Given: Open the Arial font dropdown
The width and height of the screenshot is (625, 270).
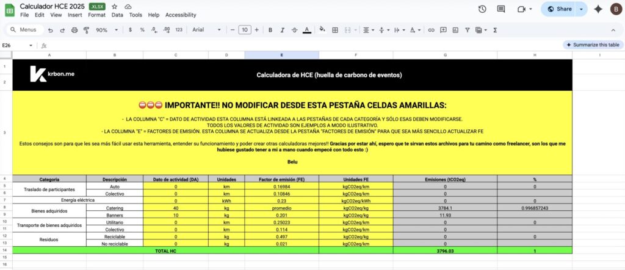Looking at the screenshot, I should 206,30.
